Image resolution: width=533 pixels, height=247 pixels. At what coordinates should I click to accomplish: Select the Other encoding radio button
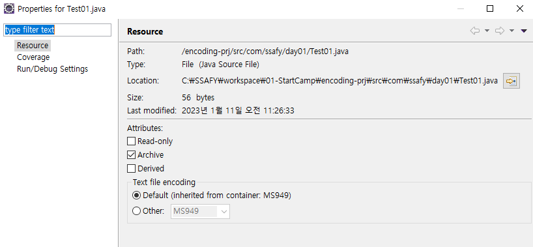(136, 211)
